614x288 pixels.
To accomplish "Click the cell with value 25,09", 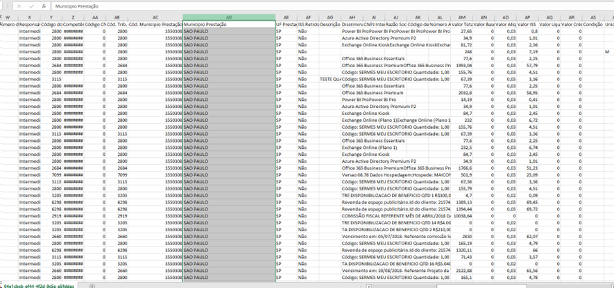I will coord(527,174).
